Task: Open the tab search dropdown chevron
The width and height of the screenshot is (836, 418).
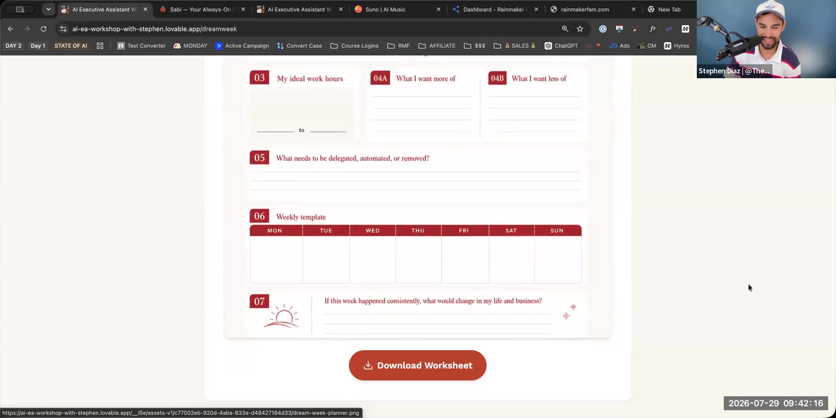Action: tap(48, 9)
